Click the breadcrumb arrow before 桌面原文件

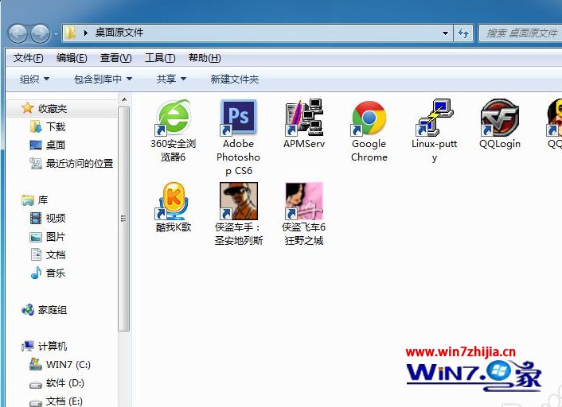coord(85,33)
